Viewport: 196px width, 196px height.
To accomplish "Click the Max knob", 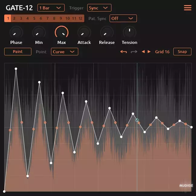I will tap(62, 32).
